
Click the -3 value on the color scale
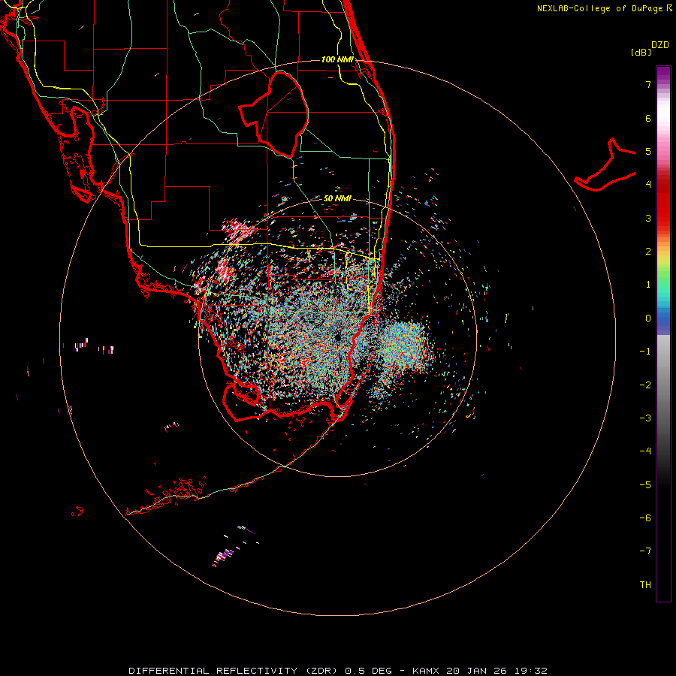pyautogui.click(x=645, y=418)
